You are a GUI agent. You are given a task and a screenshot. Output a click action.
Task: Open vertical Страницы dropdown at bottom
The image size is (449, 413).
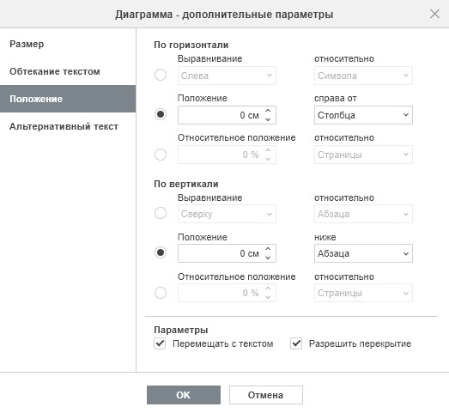pyautogui.click(x=363, y=293)
